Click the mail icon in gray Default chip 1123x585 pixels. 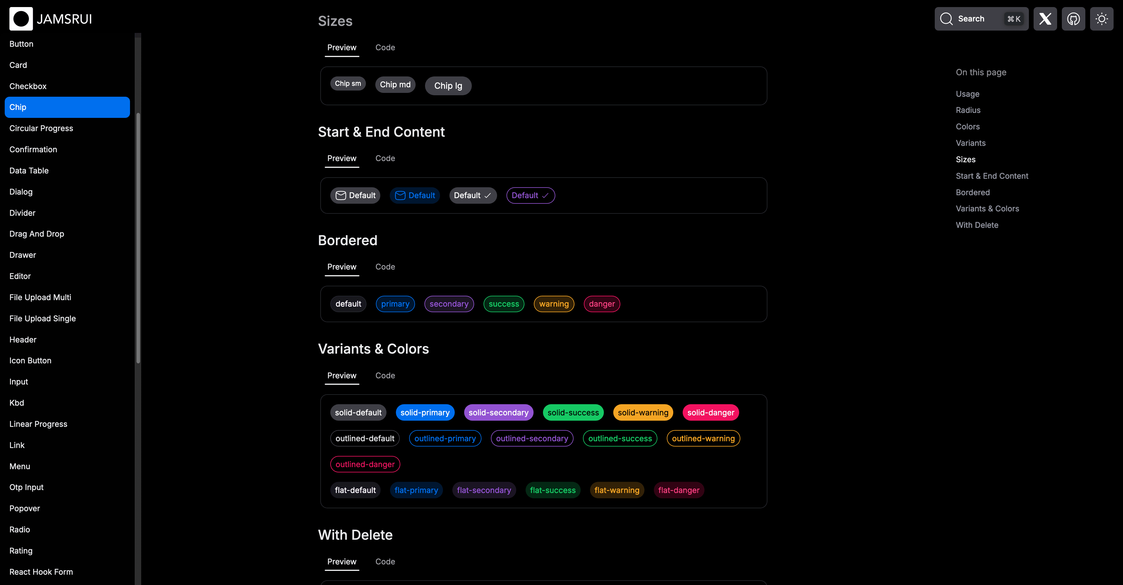coord(341,195)
